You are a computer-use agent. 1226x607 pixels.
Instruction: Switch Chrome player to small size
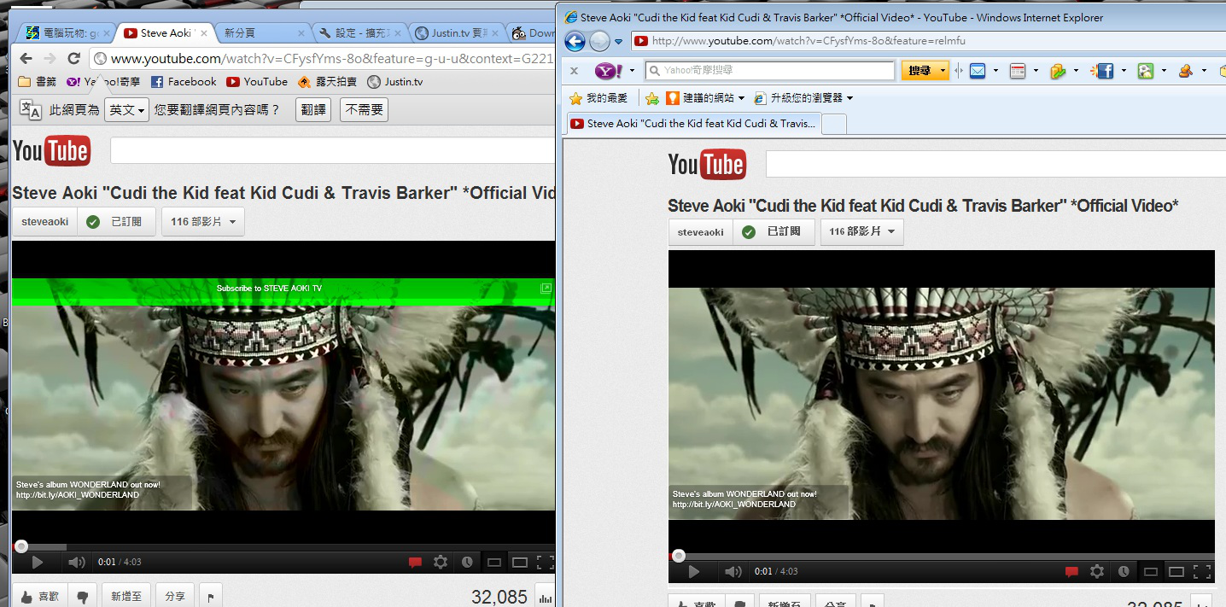(494, 563)
